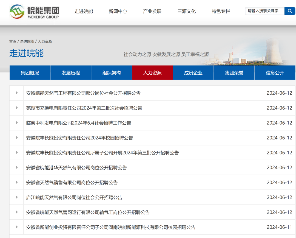Click the magnifier search icon button

coord(290,11)
